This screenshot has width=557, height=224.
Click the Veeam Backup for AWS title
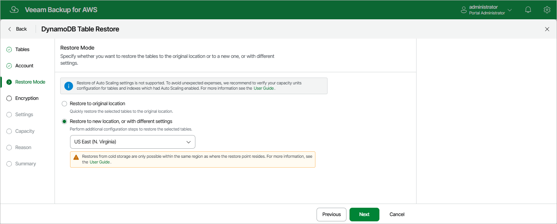pos(61,10)
